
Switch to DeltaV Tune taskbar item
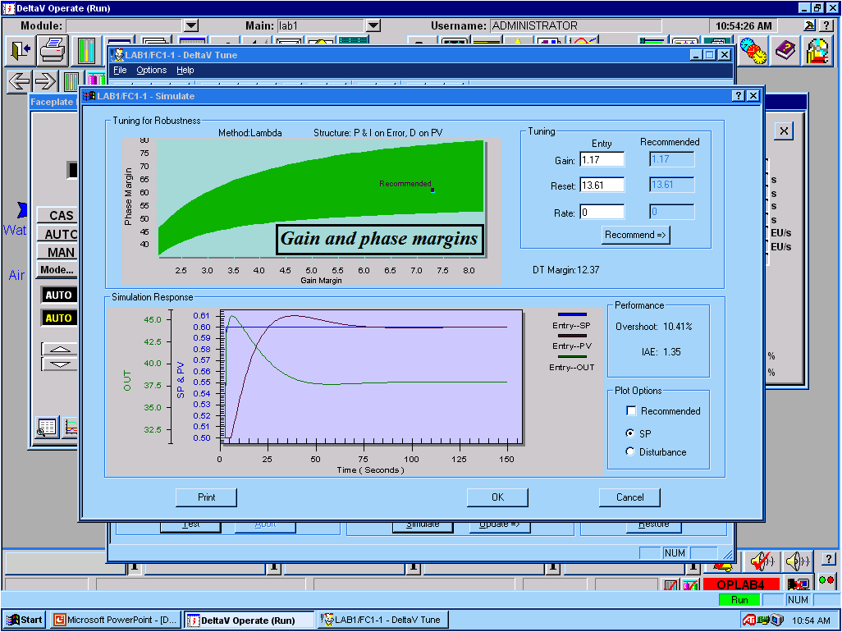[382, 620]
